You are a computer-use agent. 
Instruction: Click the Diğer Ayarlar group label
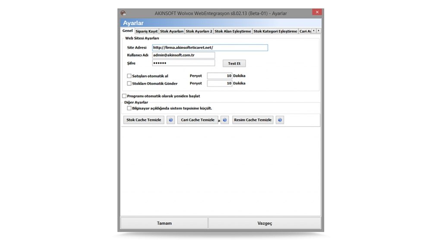coord(136,103)
